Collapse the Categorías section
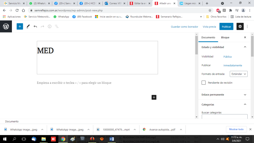The width and height of the screenshot is (254, 143). pos(245,104)
